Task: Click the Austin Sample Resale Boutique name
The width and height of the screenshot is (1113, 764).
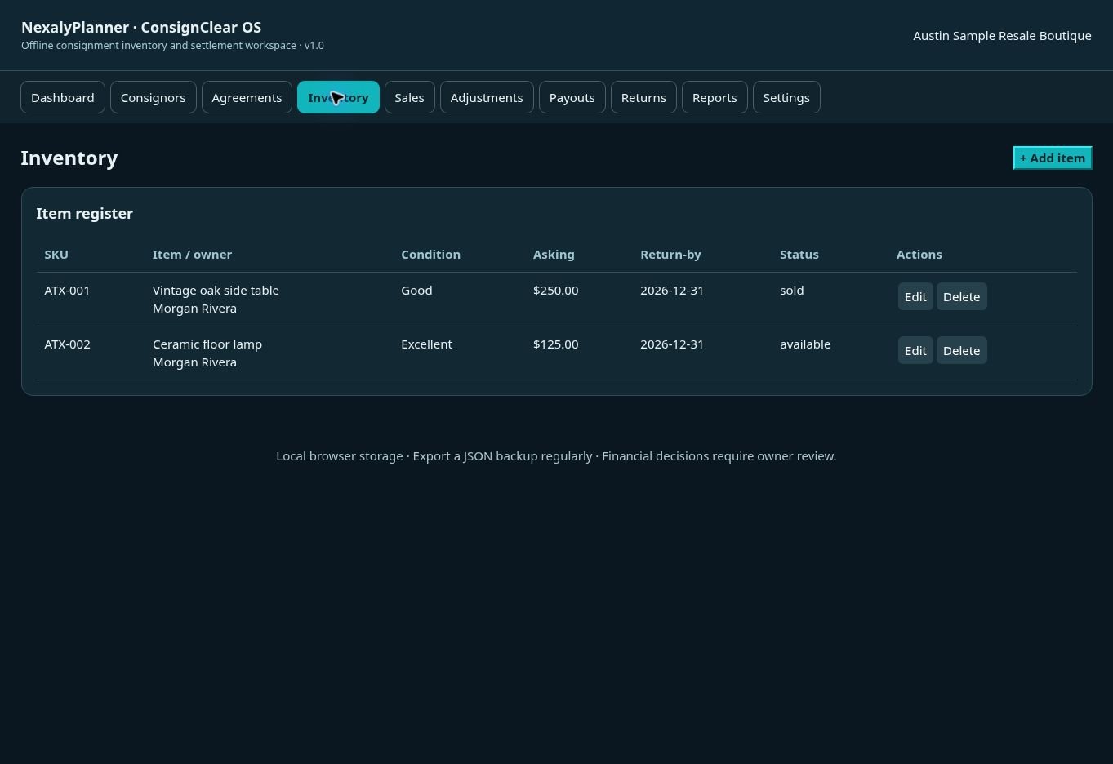Action: pos(1002,36)
